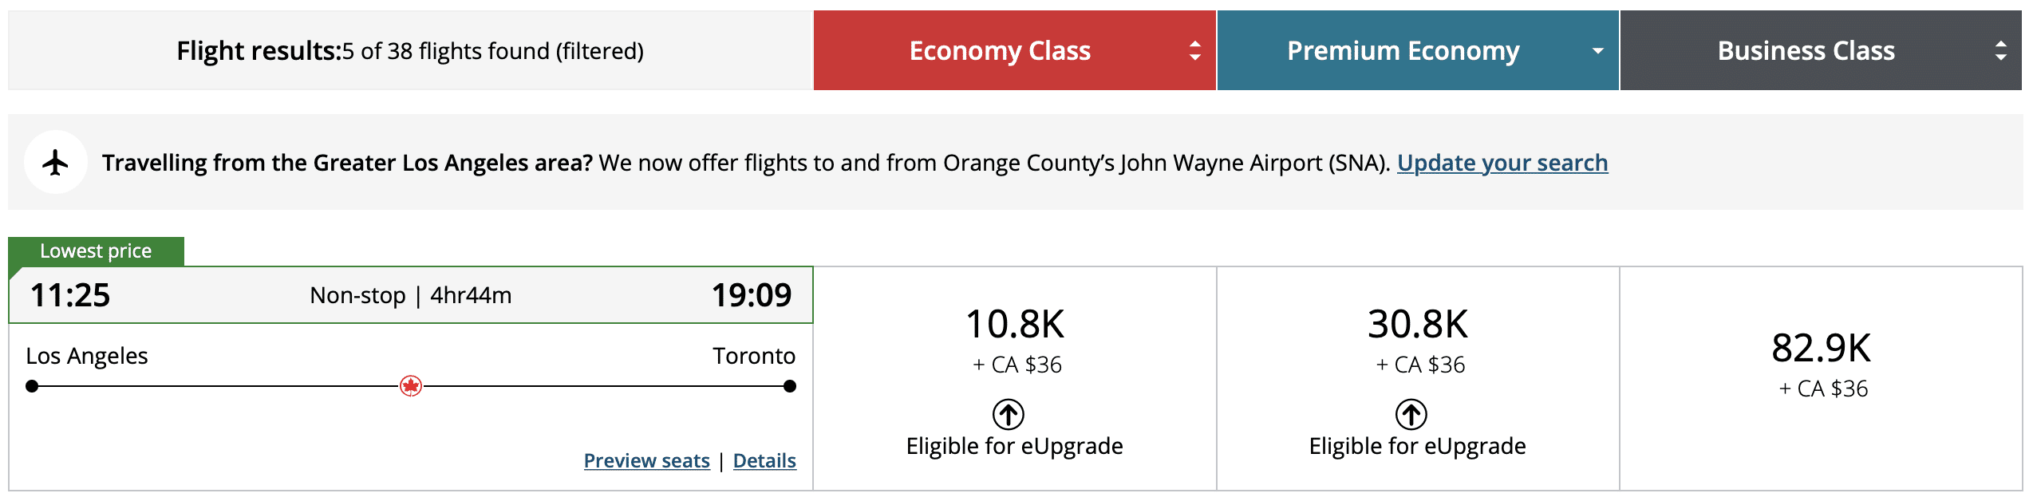Open the flight Details link
The width and height of the screenshot is (2033, 501).
click(764, 461)
